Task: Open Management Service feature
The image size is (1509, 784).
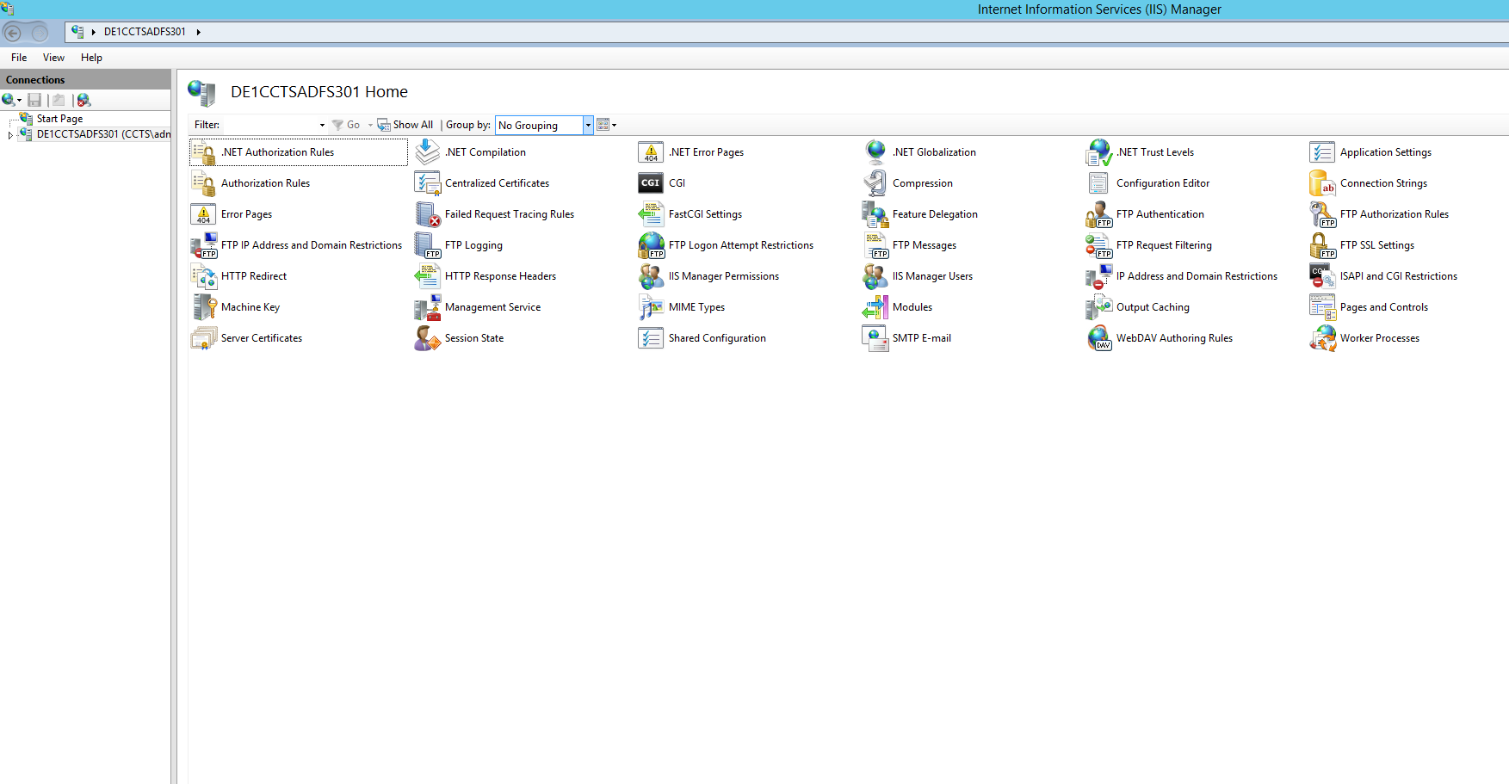Action: click(x=478, y=307)
